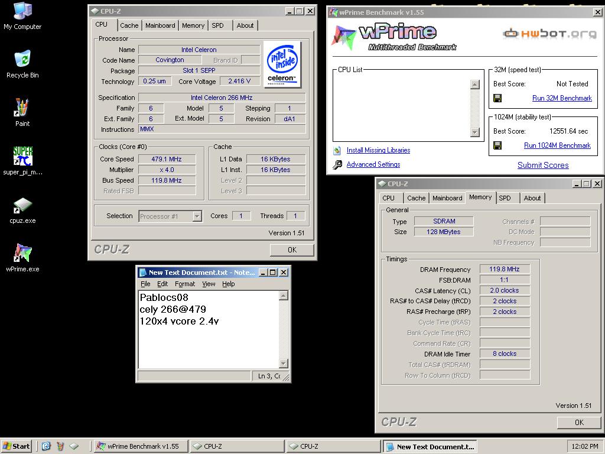Open the Notepad Edit menu
Viewport: 605px width, 454px height.
coord(162,284)
